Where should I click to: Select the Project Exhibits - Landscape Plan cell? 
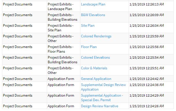pyautogui.click(x=64, y=6)
